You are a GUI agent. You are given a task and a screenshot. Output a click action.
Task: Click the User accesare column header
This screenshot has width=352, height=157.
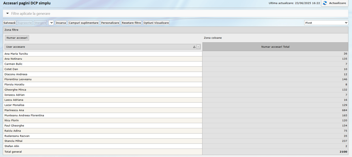click(x=97, y=47)
